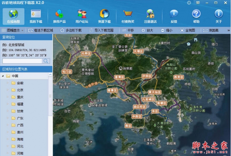Activate the 放大 zoom in tool

[147, 30]
